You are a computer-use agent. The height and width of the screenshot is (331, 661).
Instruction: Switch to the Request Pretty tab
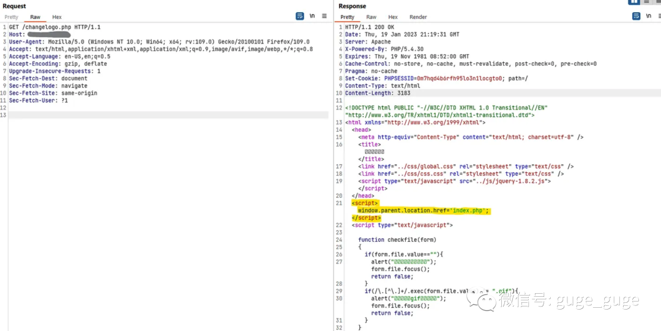point(11,17)
